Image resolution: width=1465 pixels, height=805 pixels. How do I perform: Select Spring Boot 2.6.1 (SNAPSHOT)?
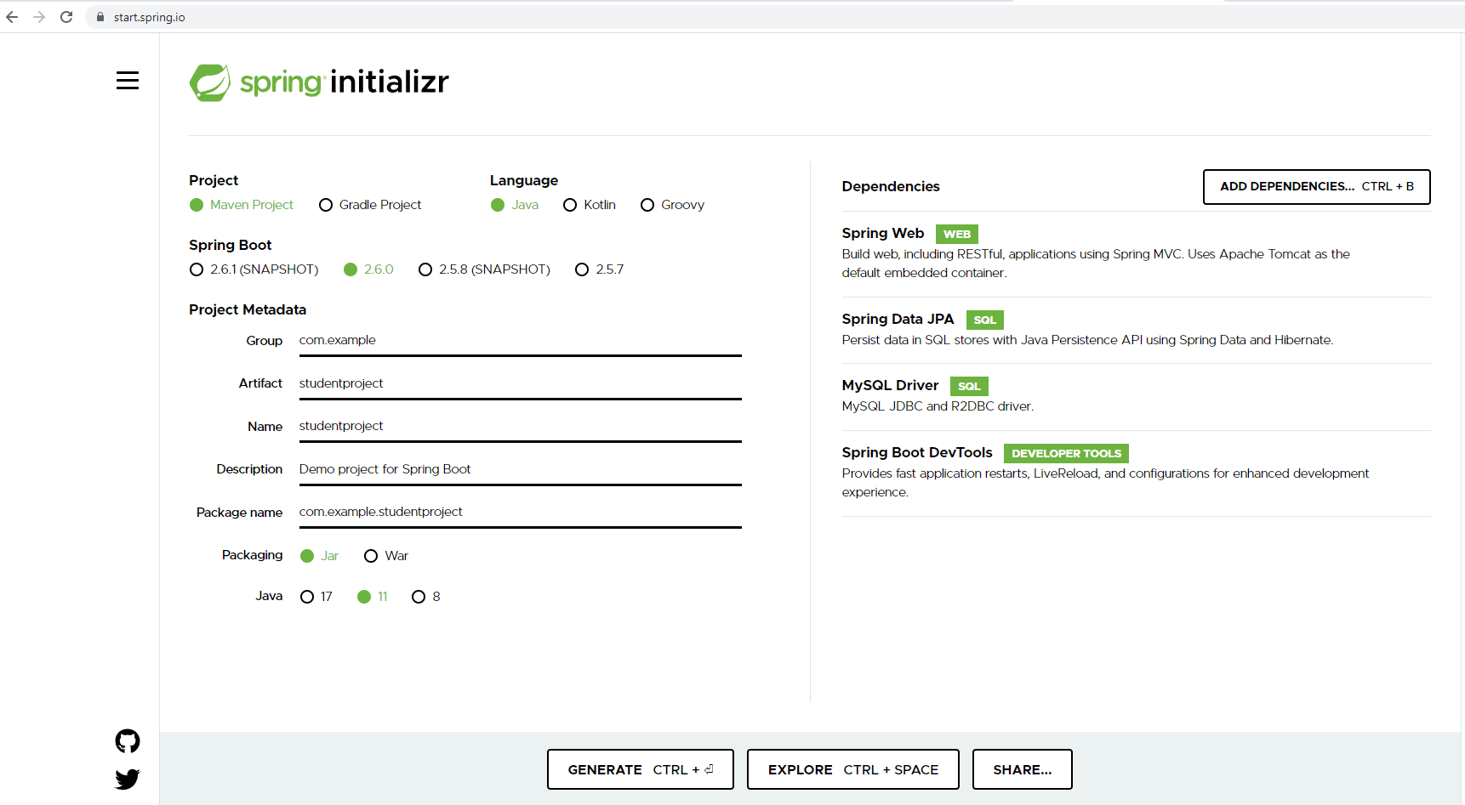[x=254, y=269]
